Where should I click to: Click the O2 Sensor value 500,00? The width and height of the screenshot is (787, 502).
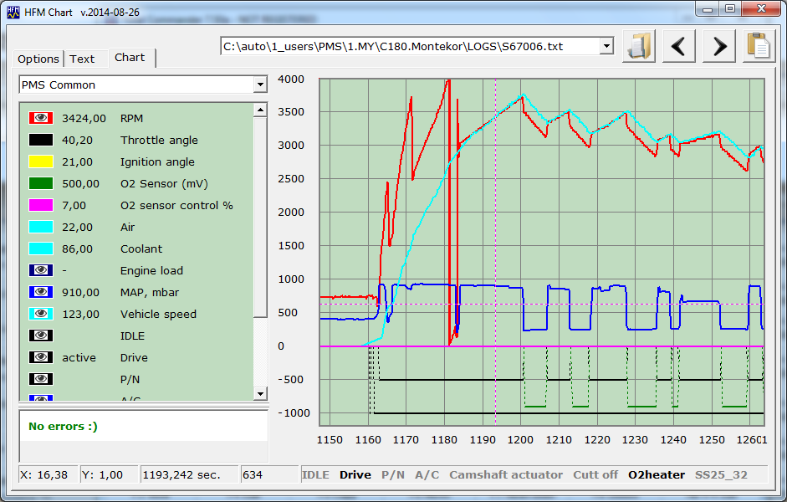point(81,184)
